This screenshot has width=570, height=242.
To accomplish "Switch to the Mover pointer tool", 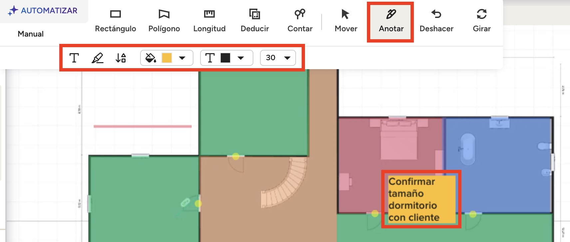I will (x=346, y=21).
